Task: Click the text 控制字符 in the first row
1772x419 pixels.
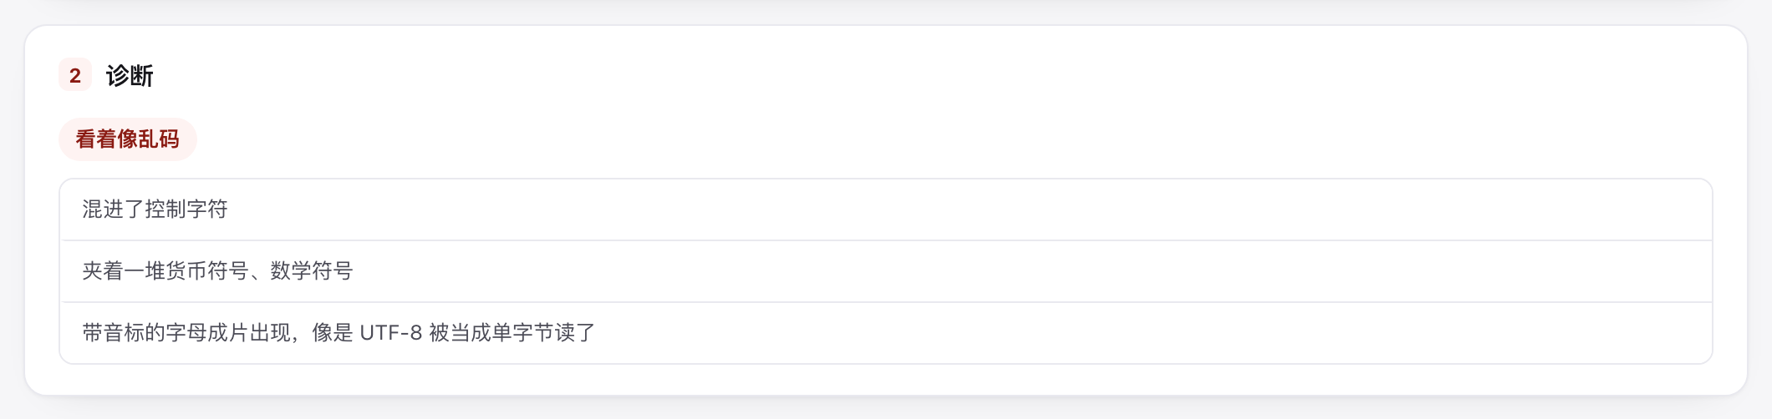Action: [186, 209]
